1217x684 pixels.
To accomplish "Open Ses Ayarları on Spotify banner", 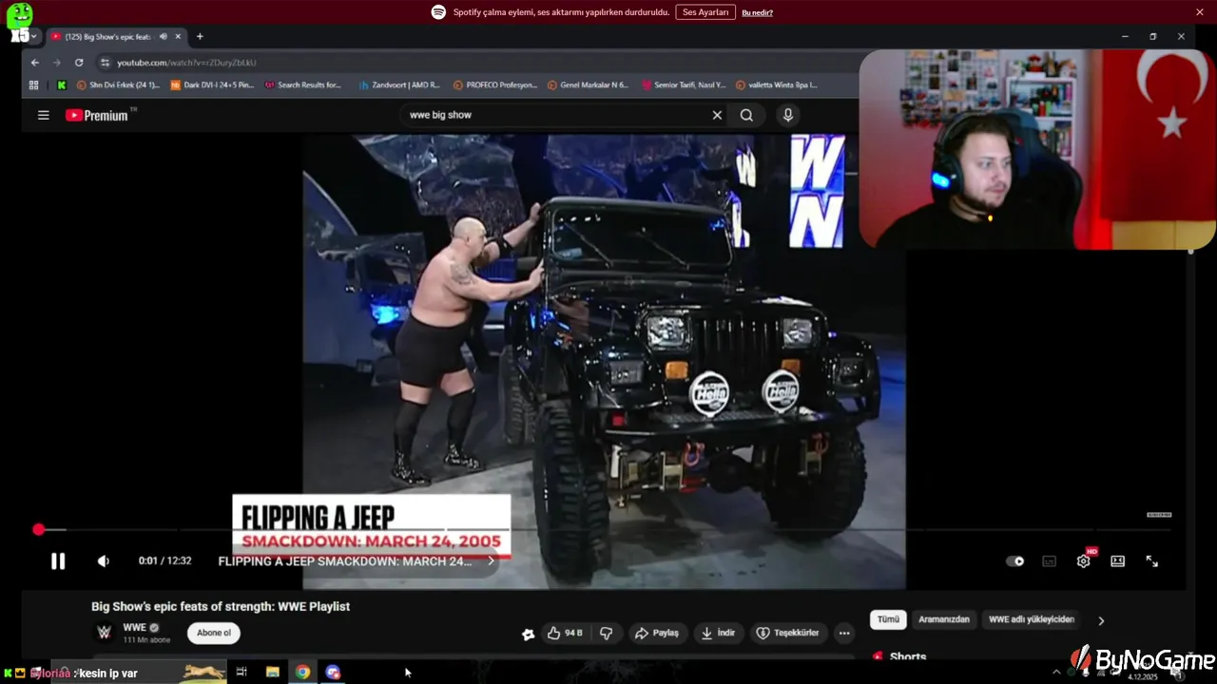I will (x=705, y=12).
